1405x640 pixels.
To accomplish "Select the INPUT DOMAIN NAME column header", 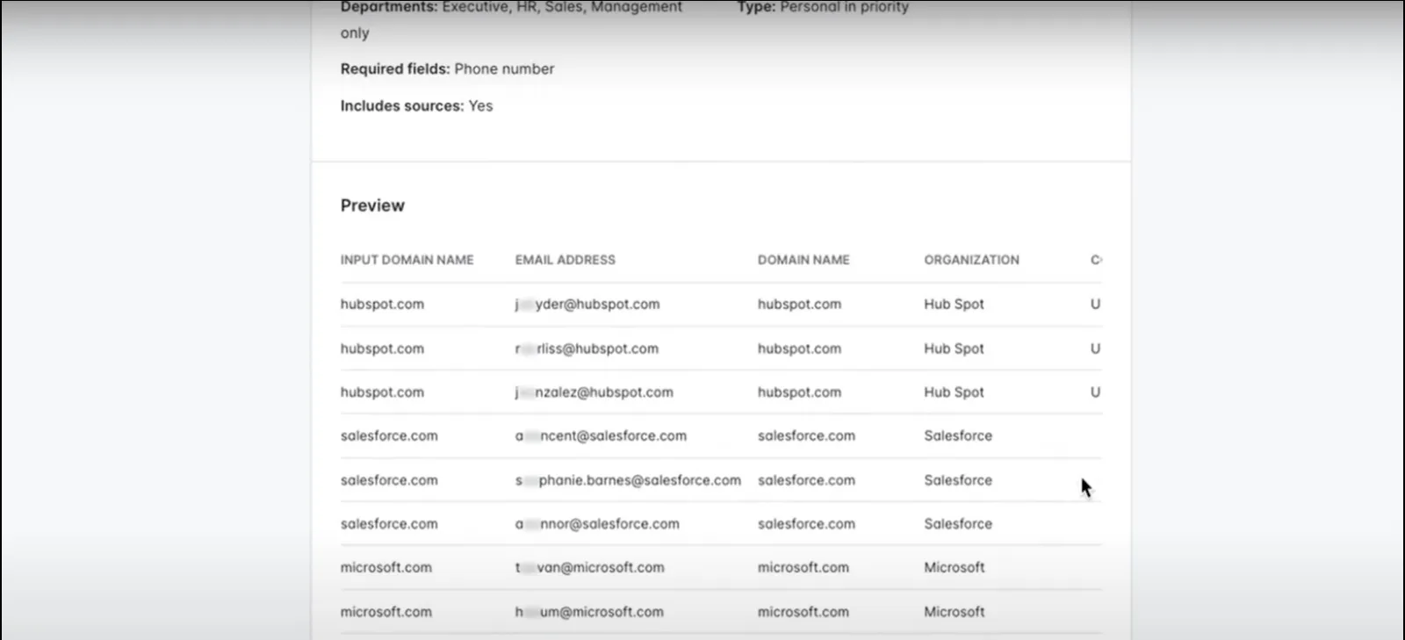I will click(407, 260).
